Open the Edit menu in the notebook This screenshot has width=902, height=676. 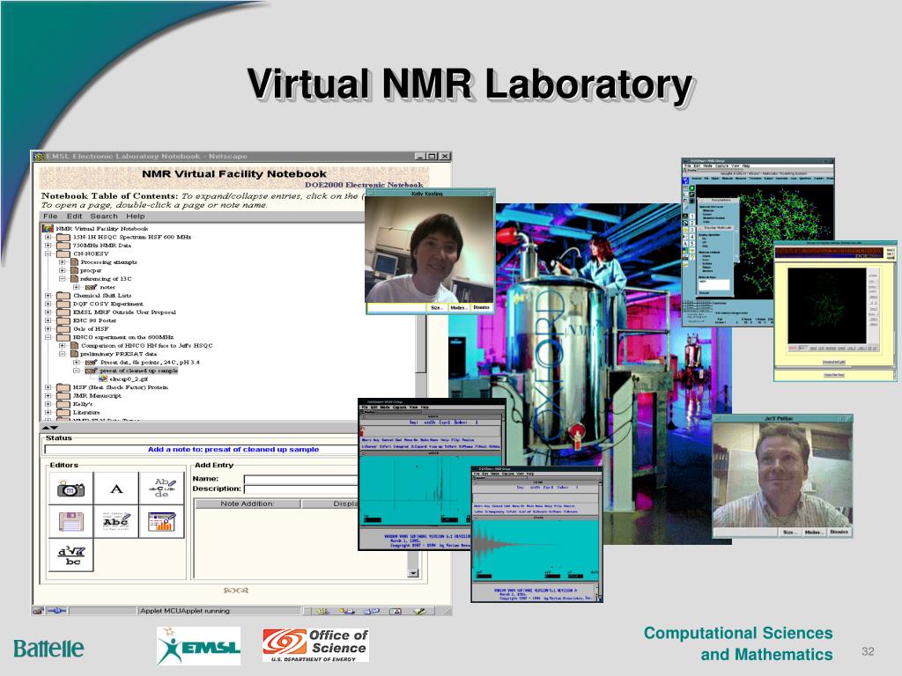click(74, 217)
